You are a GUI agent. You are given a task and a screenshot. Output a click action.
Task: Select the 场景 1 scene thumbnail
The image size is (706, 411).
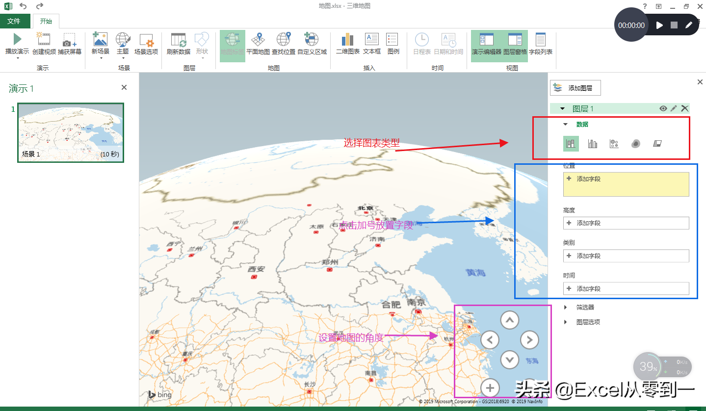coord(71,132)
